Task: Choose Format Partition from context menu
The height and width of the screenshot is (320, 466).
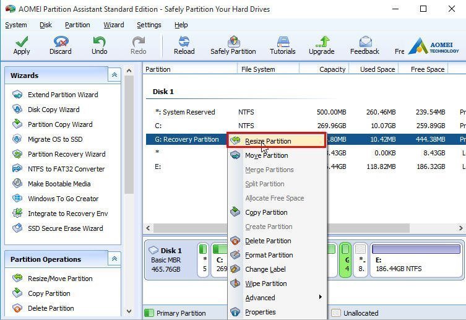Action: 277,255
